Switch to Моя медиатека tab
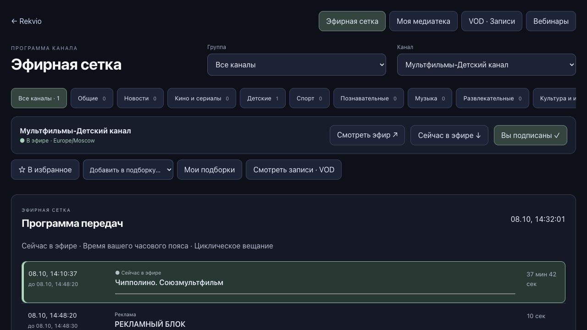587x330 pixels. coord(423,21)
